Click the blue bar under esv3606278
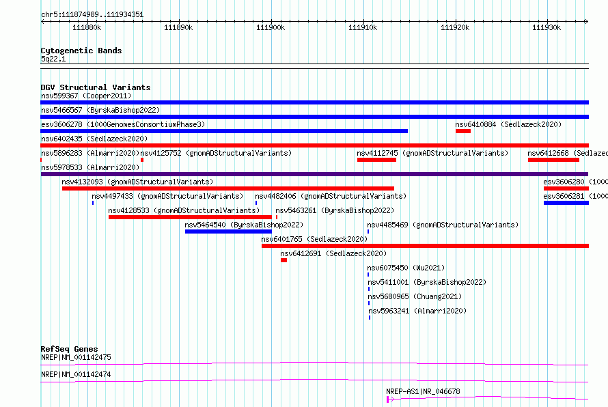608x407 pixels. click(224, 131)
